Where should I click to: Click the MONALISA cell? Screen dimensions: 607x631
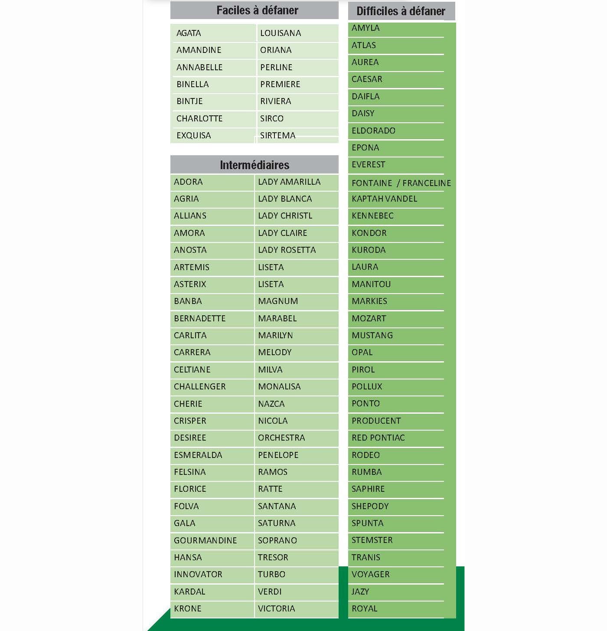tap(297, 386)
